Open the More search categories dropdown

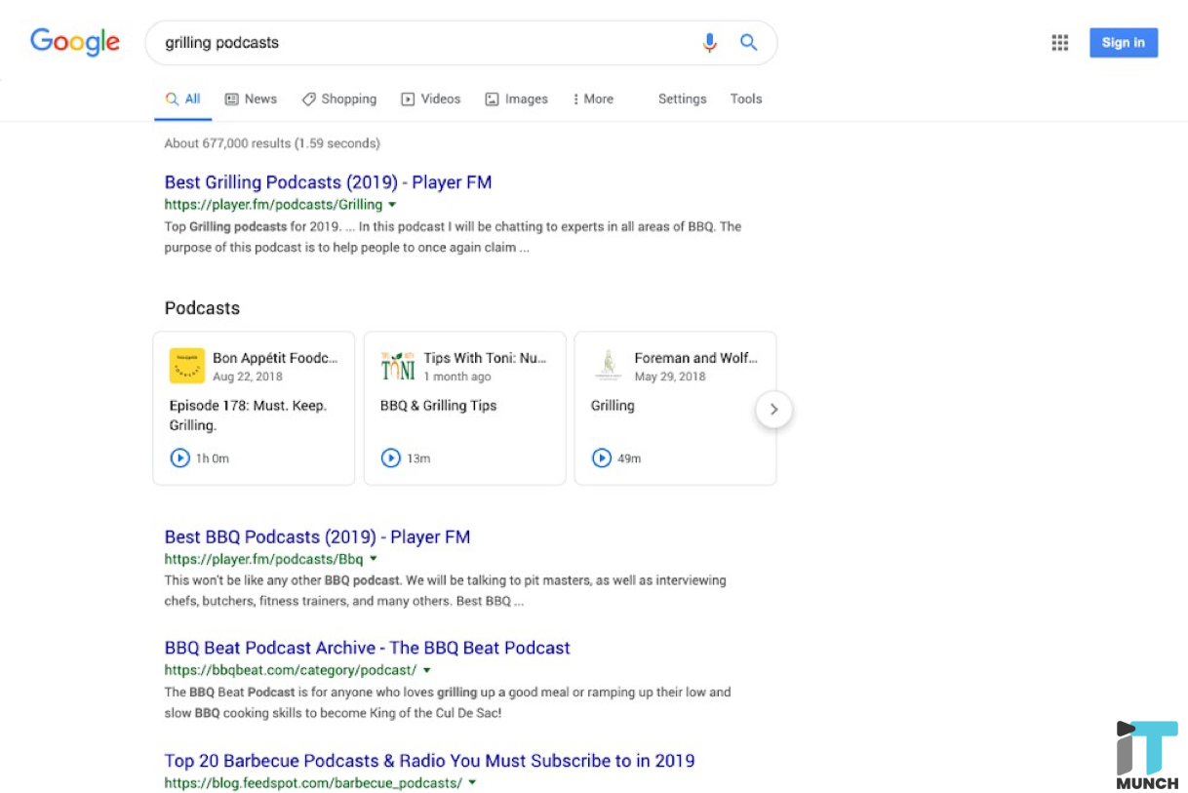593,99
